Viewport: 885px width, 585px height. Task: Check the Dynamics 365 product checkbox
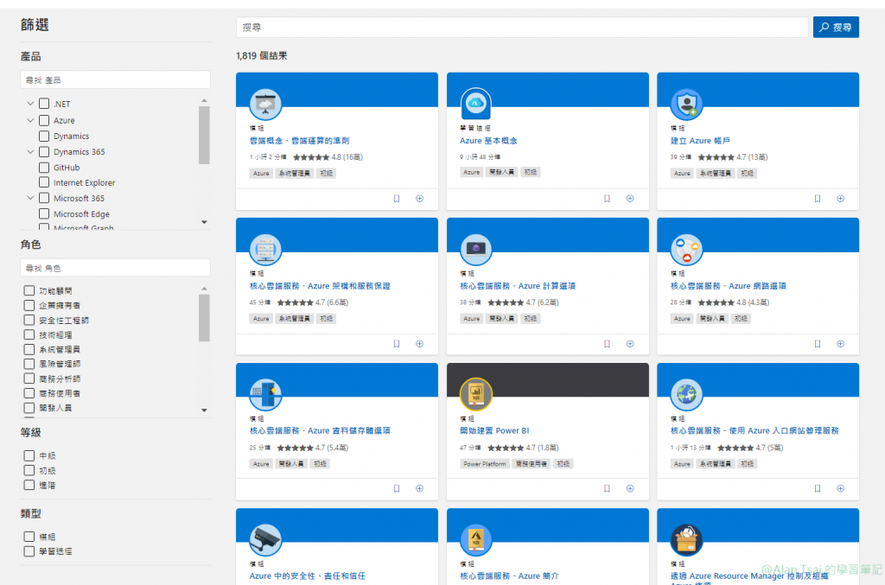[44, 152]
